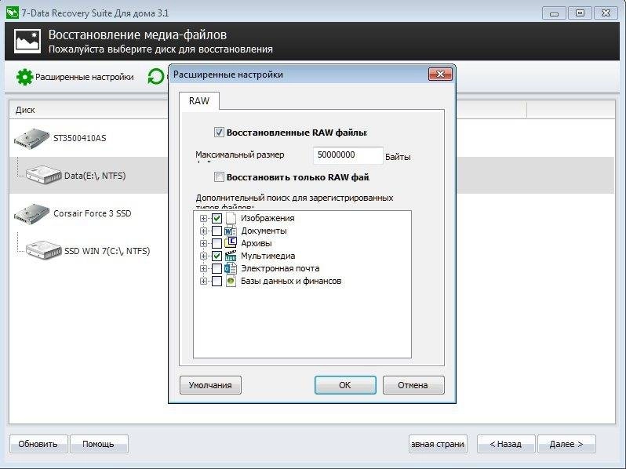Click the Базы данных и финансов label
The width and height of the screenshot is (626, 469).
[x=291, y=281]
